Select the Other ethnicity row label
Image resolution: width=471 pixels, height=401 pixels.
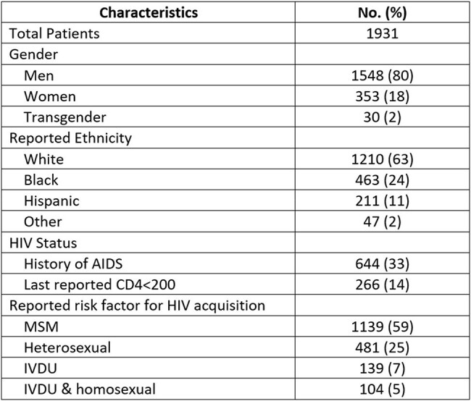(x=43, y=221)
